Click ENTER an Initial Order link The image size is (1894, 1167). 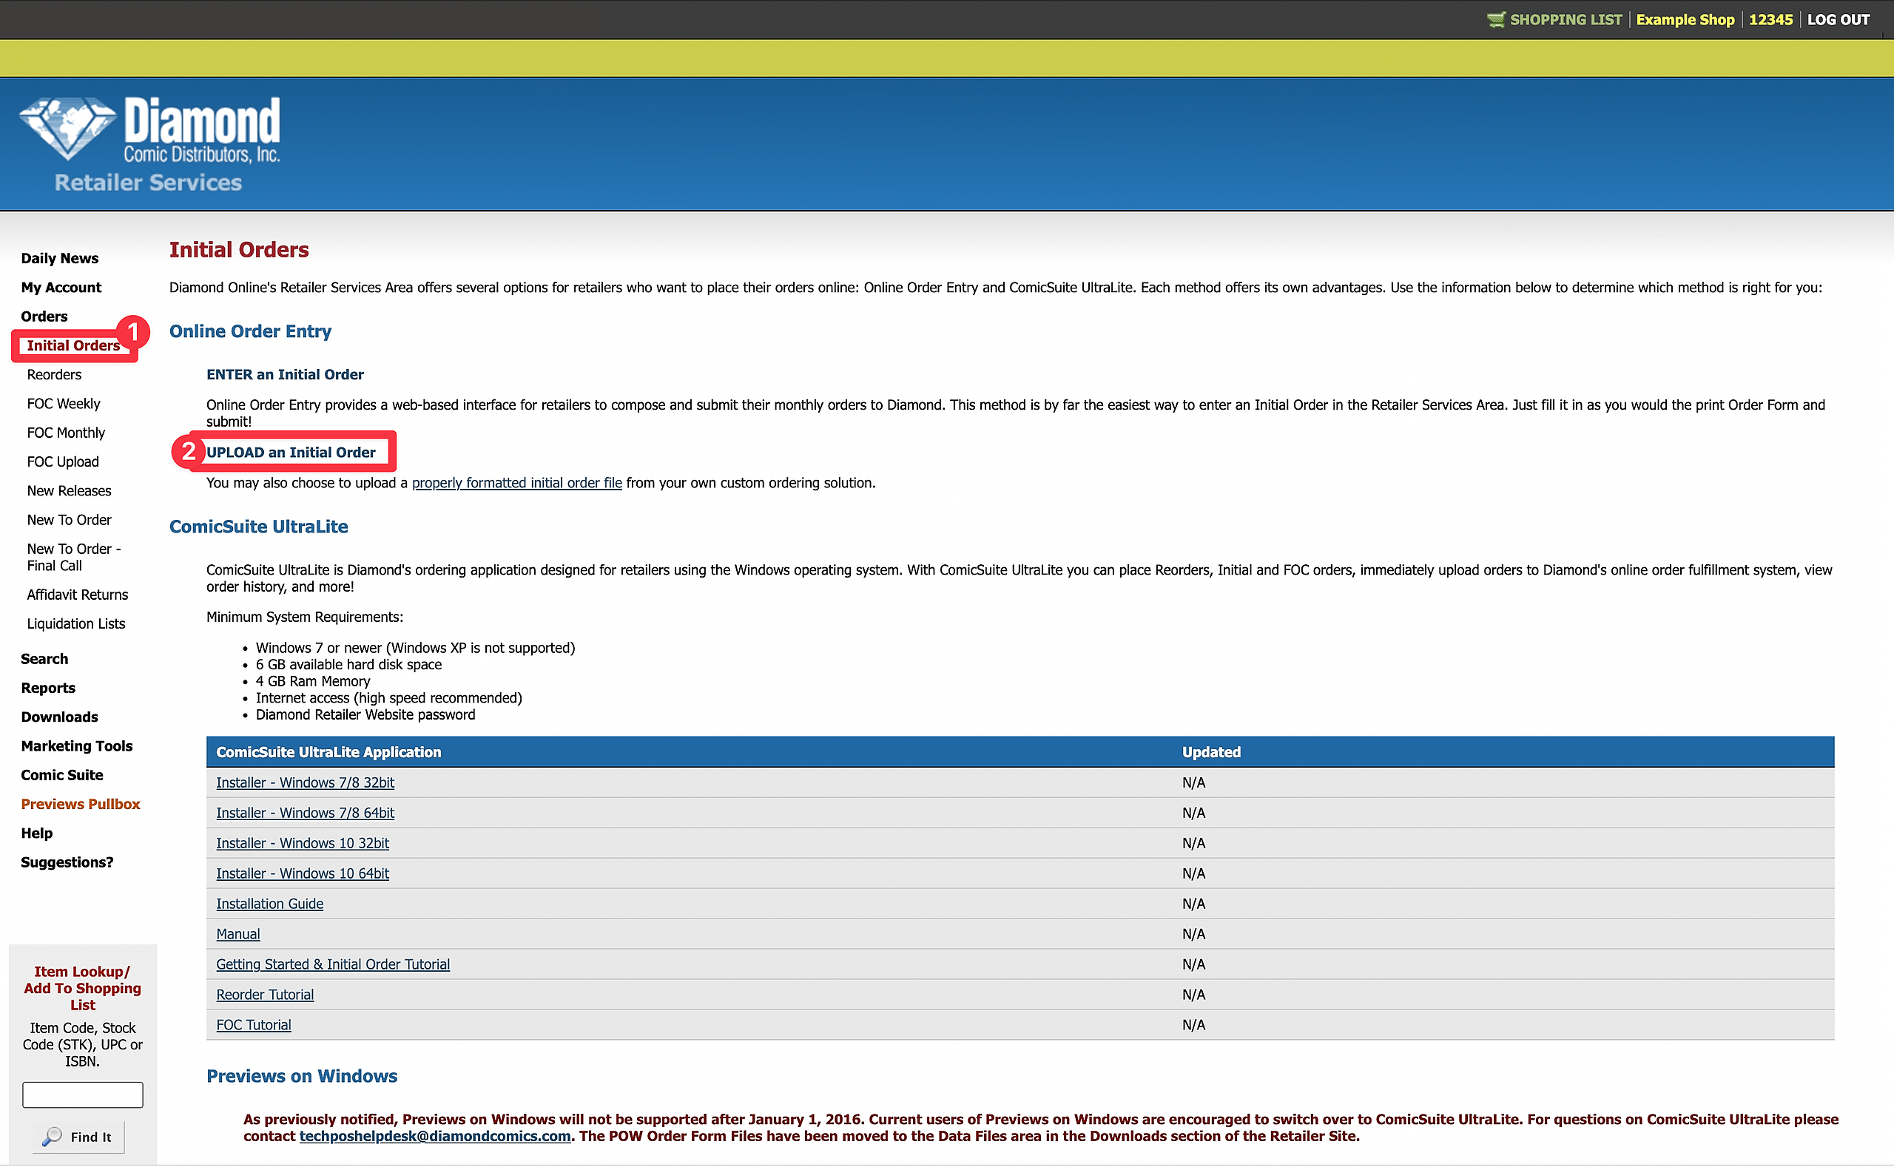click(285, 374)
